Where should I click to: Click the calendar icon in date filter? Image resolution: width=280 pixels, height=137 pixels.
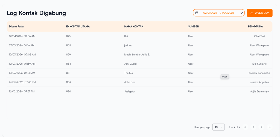point(197,13)
